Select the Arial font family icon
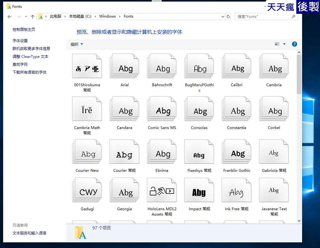This screenshot has height=248, width=320. (x=124, y=66)
